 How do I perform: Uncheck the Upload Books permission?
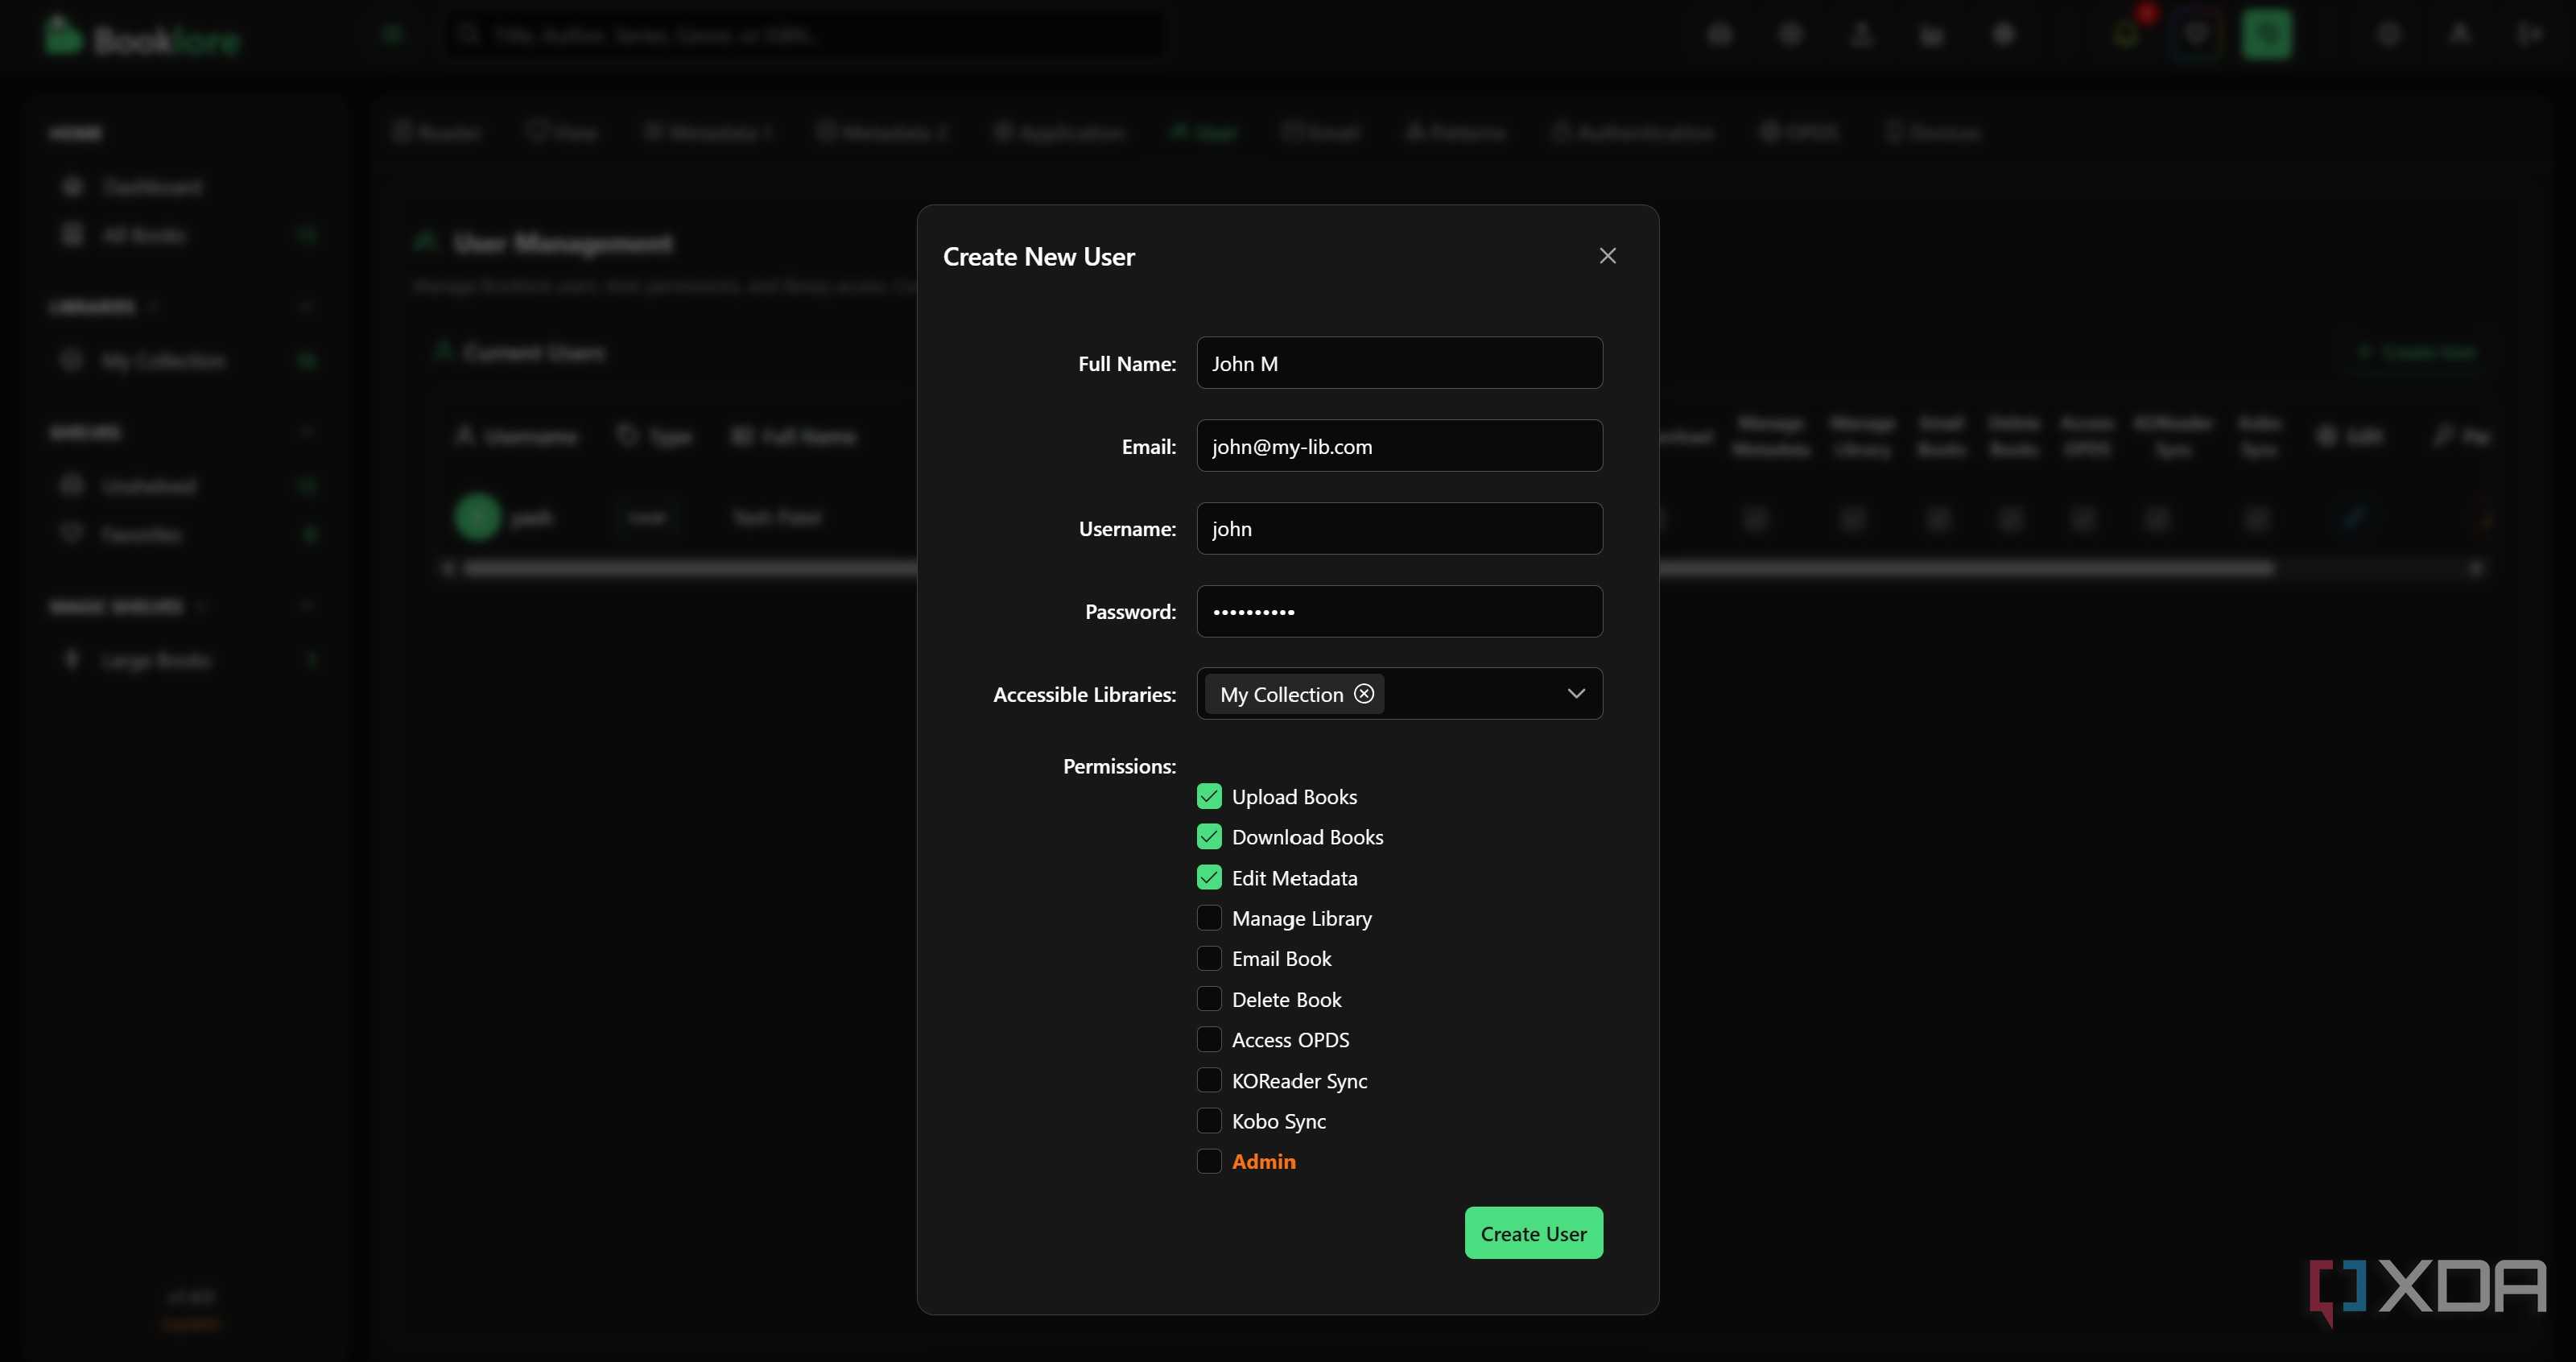point(1209,796)
